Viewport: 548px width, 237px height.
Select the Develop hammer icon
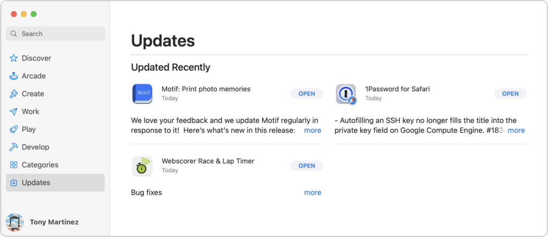tap(13, 147)
